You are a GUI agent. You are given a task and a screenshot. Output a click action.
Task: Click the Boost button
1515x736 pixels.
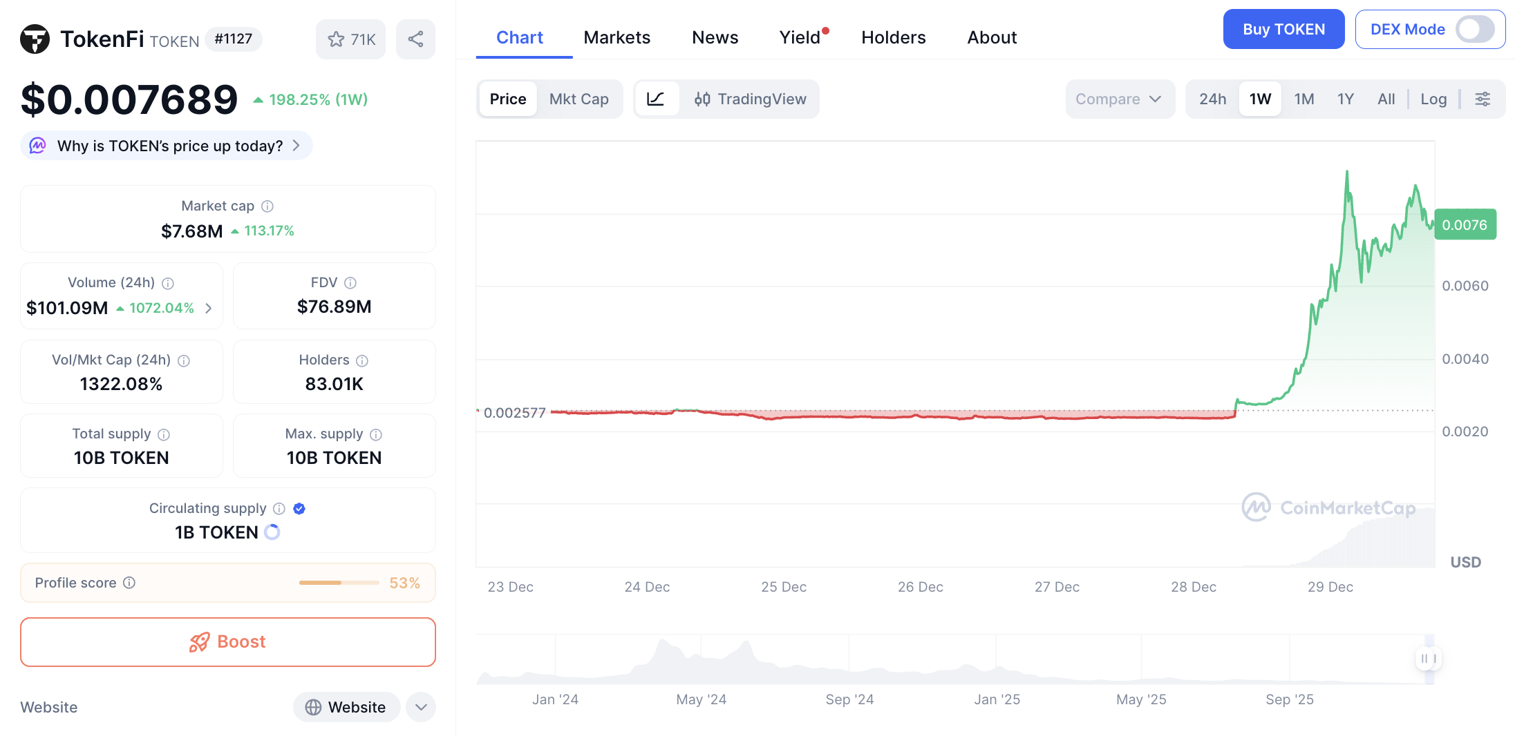(228, 642)
